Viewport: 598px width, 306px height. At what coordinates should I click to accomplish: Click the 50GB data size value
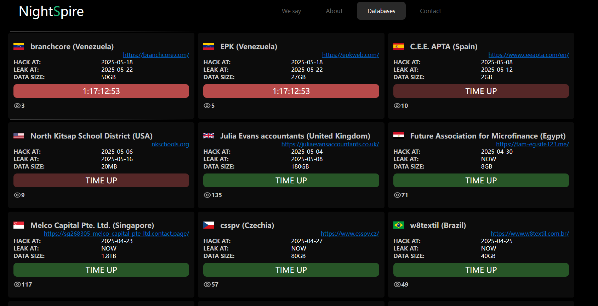[108, 77]
